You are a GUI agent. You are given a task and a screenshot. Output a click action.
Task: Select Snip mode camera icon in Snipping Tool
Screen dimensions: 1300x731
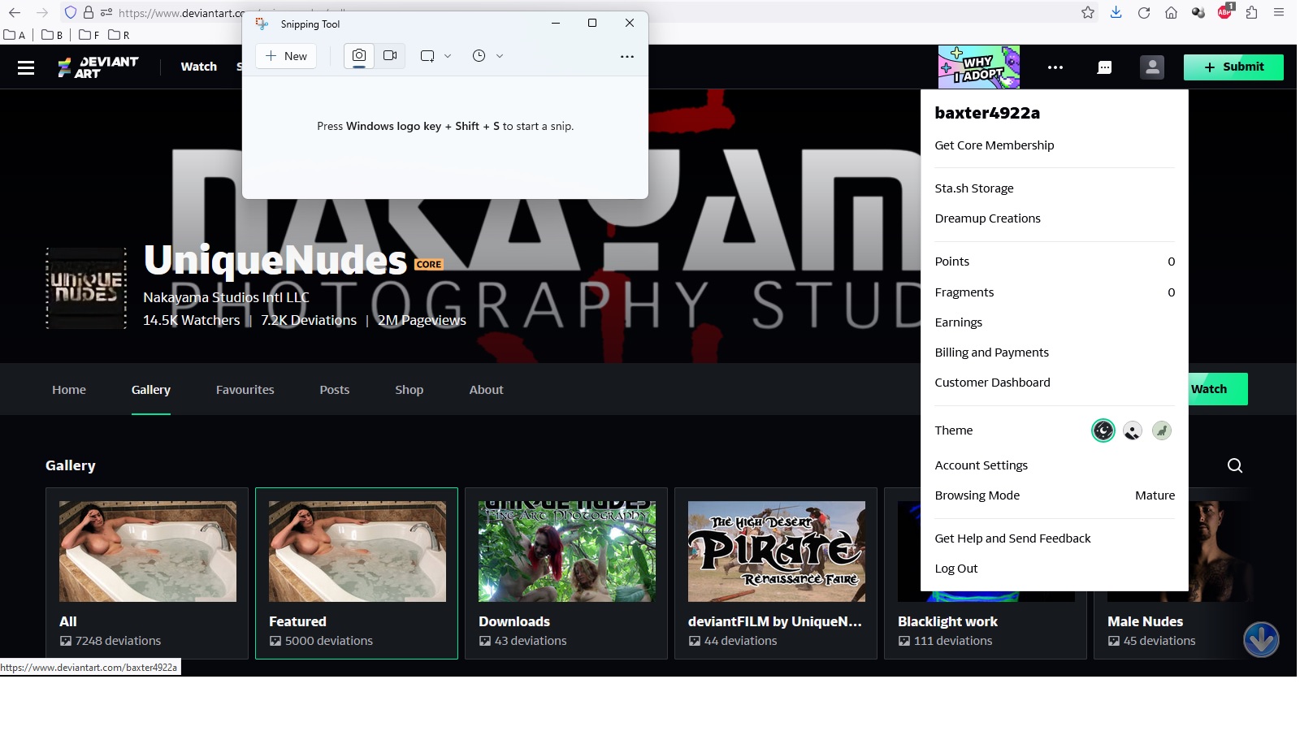point(359,56)
